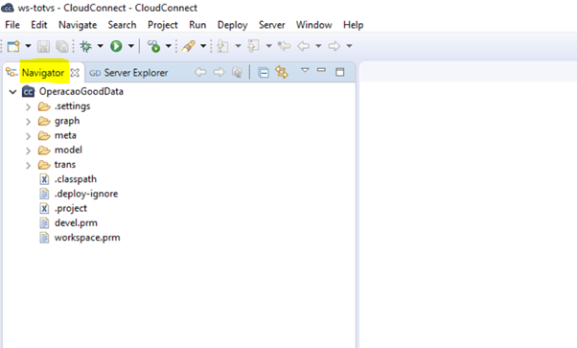The image size is (577, 348).
Task: Click the pencil and brush toolbar icon
Action: 189,46
